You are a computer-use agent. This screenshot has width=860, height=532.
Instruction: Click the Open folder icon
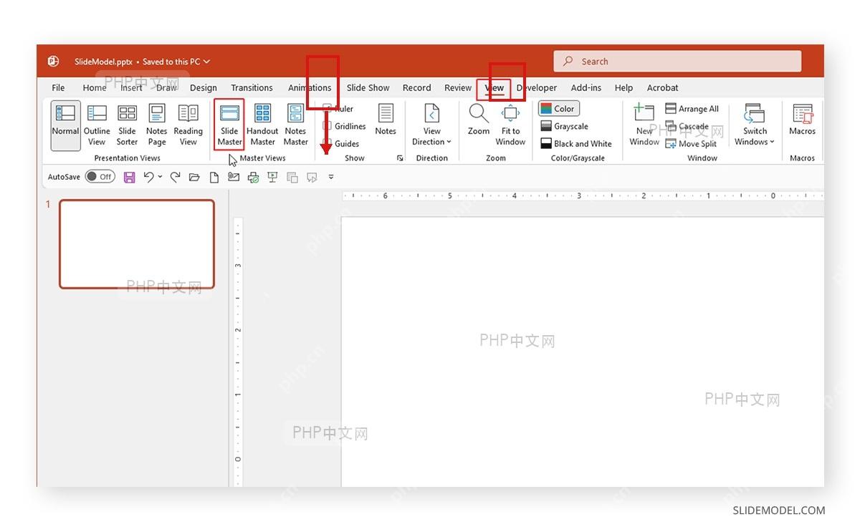(x=194, y=177)
